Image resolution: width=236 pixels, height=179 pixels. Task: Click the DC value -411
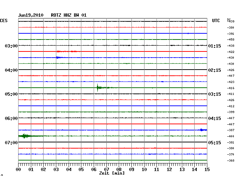231,94
